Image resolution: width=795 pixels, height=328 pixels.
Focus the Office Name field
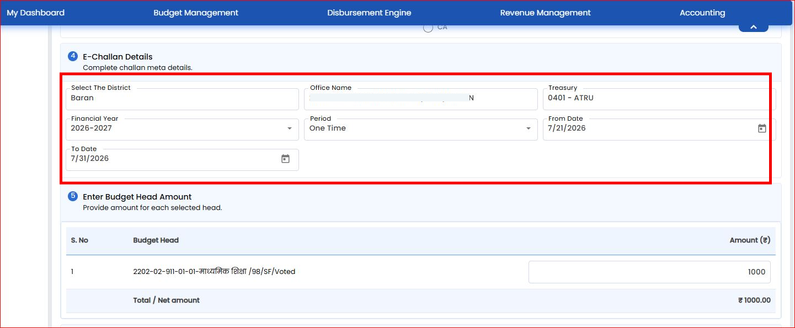tap(420, 99)
